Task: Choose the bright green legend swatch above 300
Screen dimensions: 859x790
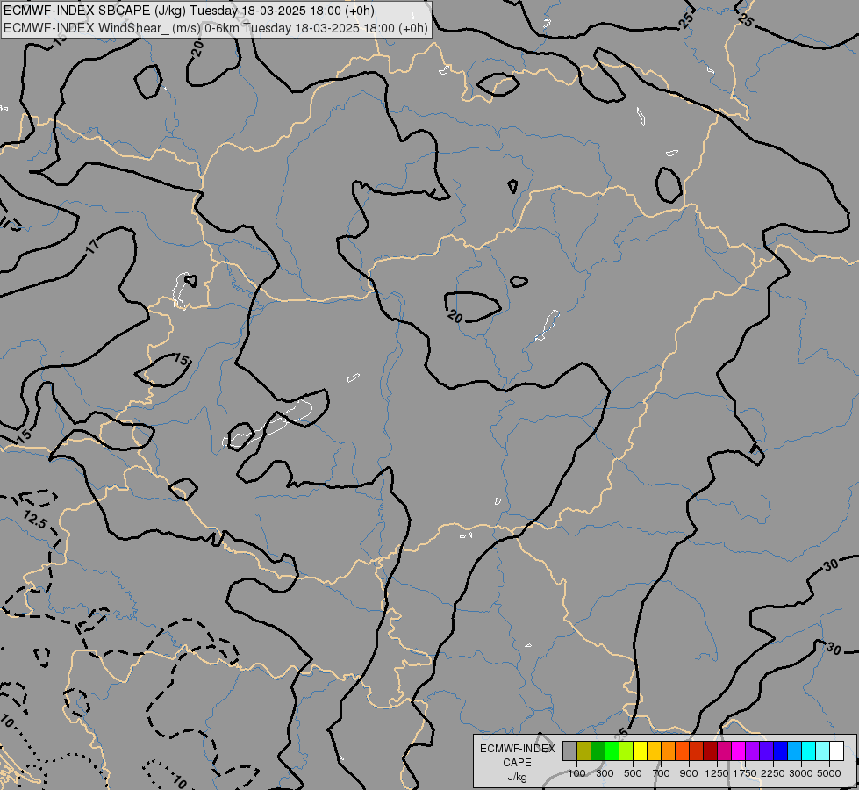Action: (612, 751)
